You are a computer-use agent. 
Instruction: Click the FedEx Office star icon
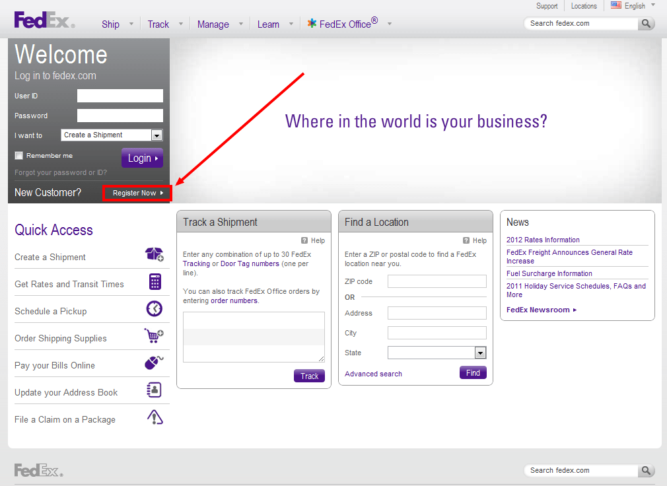tap(312, 23)
